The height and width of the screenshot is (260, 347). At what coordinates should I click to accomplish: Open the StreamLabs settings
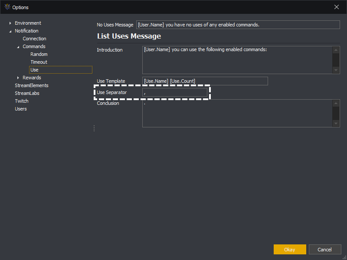[27, 93]
